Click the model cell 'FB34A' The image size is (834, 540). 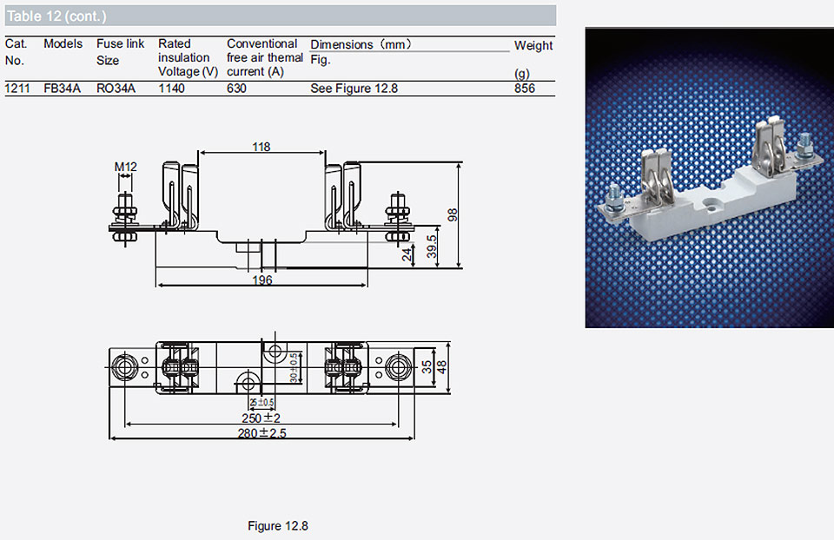62,89
